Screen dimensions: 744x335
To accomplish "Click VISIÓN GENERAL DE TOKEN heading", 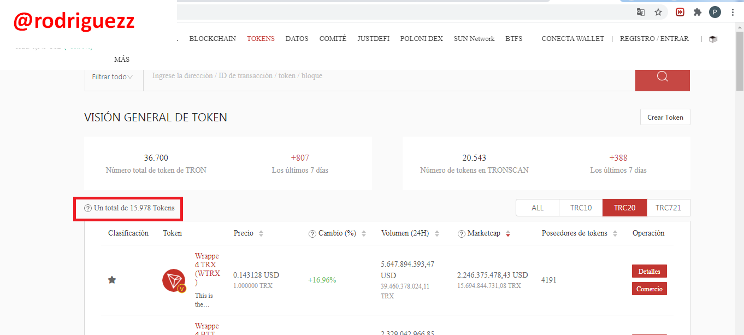I will pyautogui.click(x=156, y=117).
